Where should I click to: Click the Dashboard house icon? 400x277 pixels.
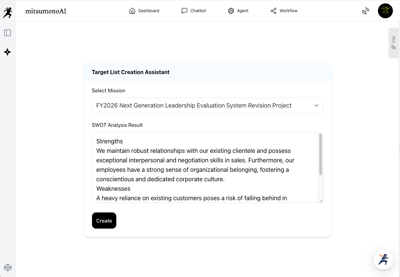[x=132, y=11]
